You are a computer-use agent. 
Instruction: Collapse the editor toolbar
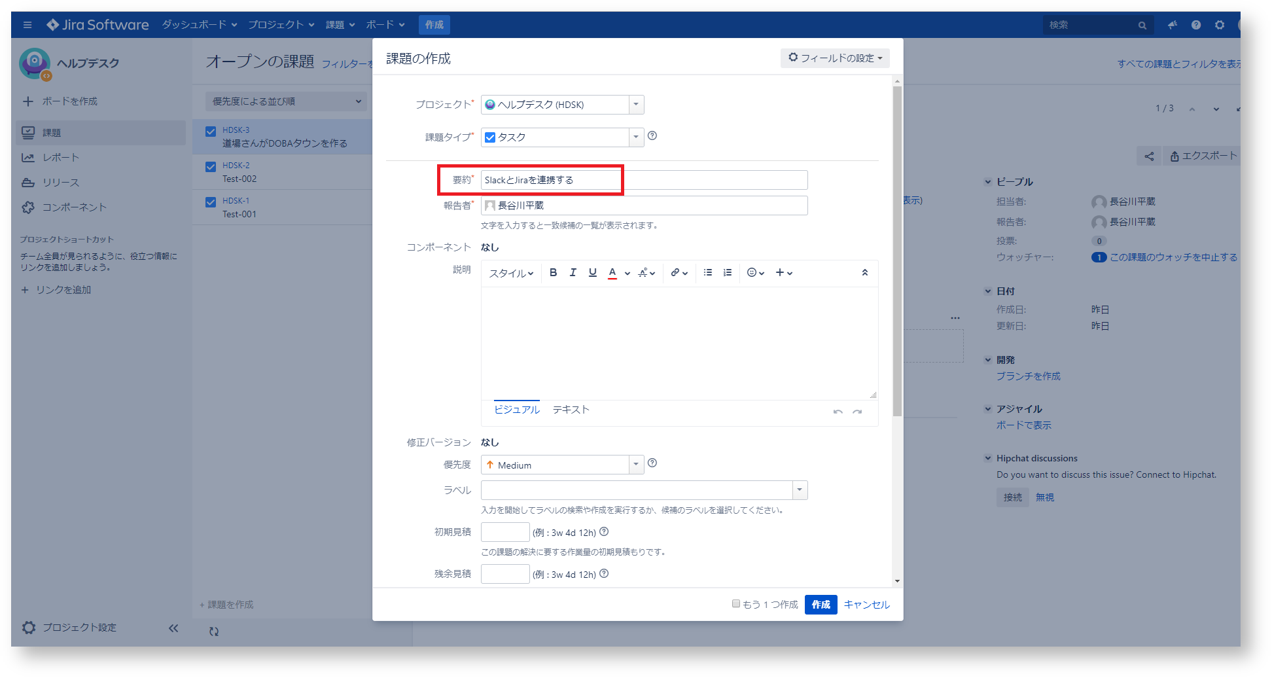(x=865, y=273)
